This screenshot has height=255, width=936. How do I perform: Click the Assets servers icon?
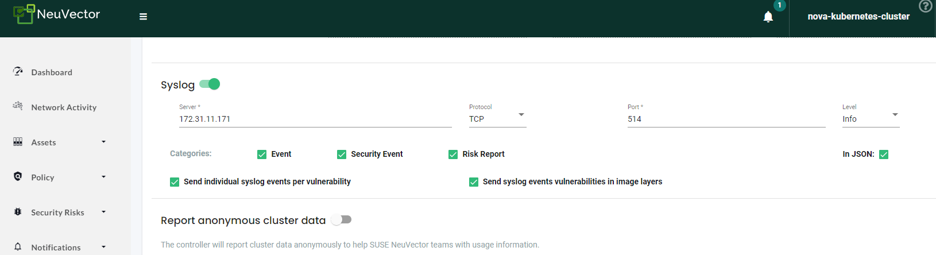pos(18,141)
